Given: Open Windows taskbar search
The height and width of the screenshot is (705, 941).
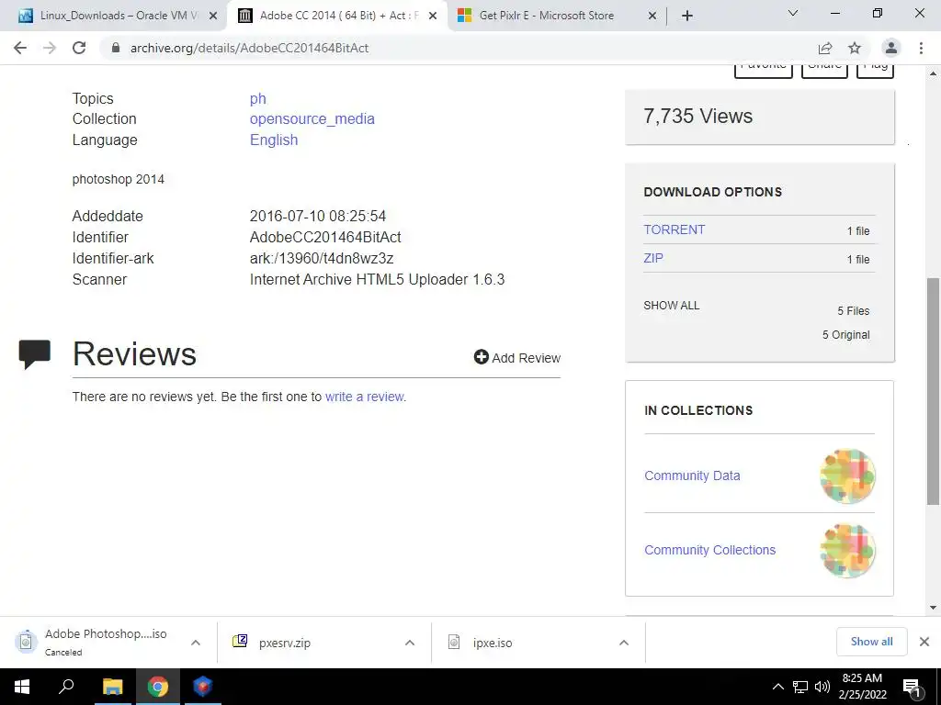Looking at the screenshot, I should click(x=66, y=686).
